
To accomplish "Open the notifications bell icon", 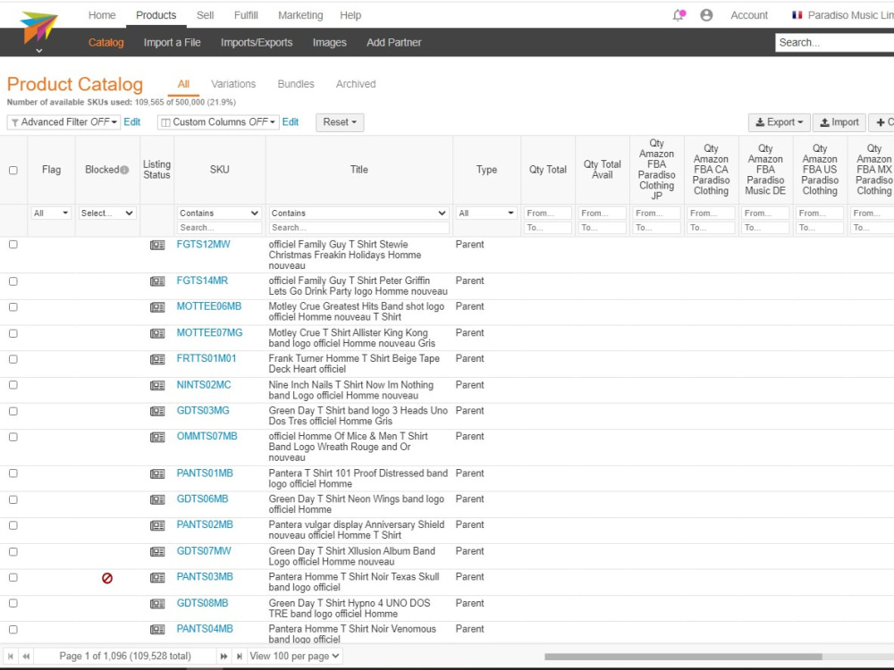I will point(679,15).
